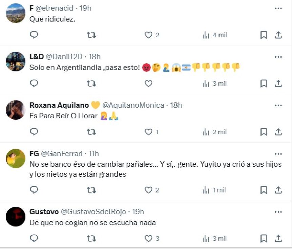Open the 11h timestamp on FG's tweet

[93, 154]
